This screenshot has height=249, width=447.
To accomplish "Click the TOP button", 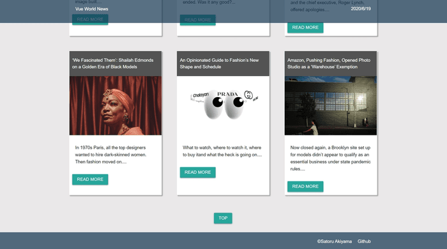I will (223, 218).
